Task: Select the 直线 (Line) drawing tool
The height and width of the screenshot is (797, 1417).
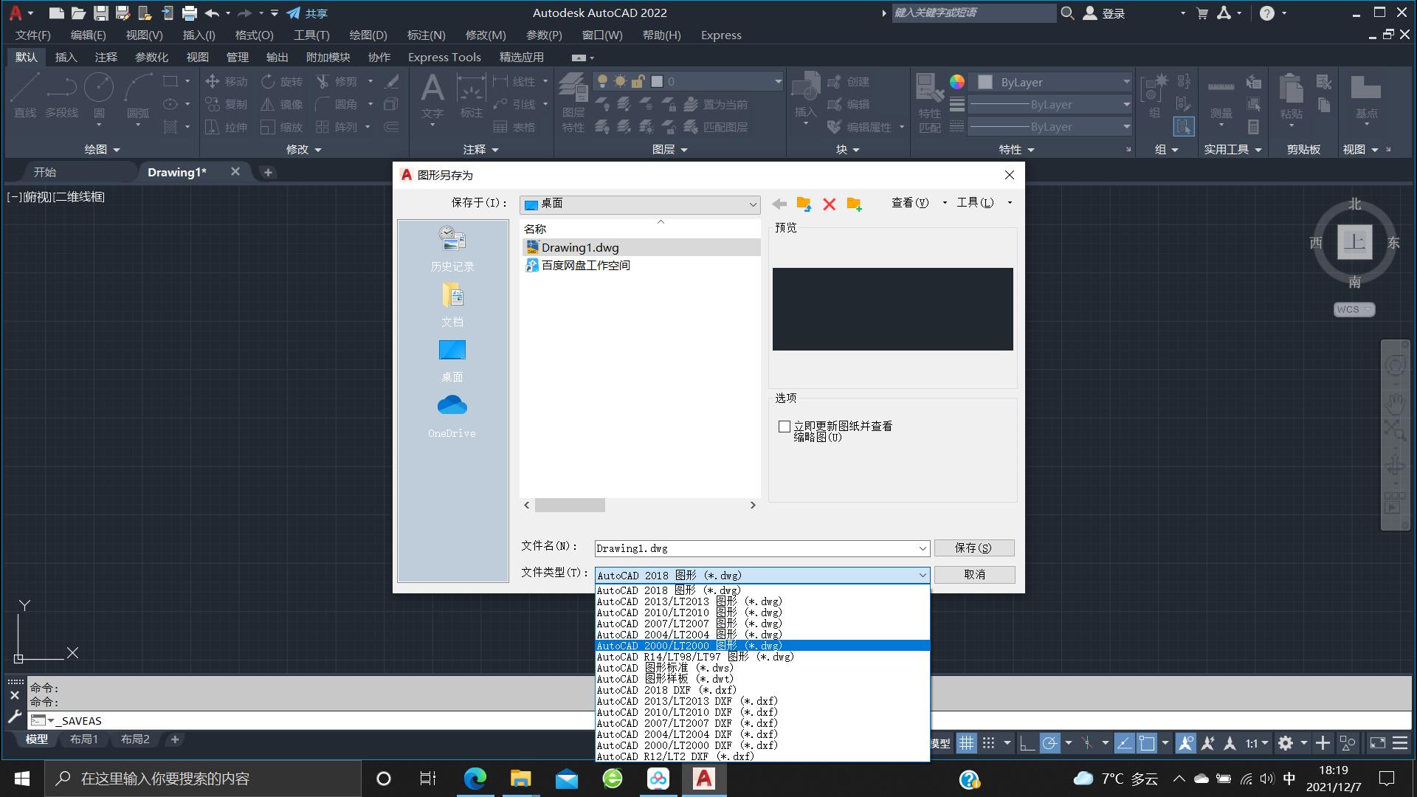Action: [x=23, y=96]
